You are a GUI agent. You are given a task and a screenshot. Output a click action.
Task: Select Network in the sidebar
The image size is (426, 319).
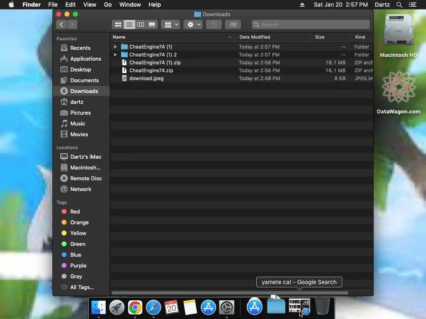click(81, 189)
